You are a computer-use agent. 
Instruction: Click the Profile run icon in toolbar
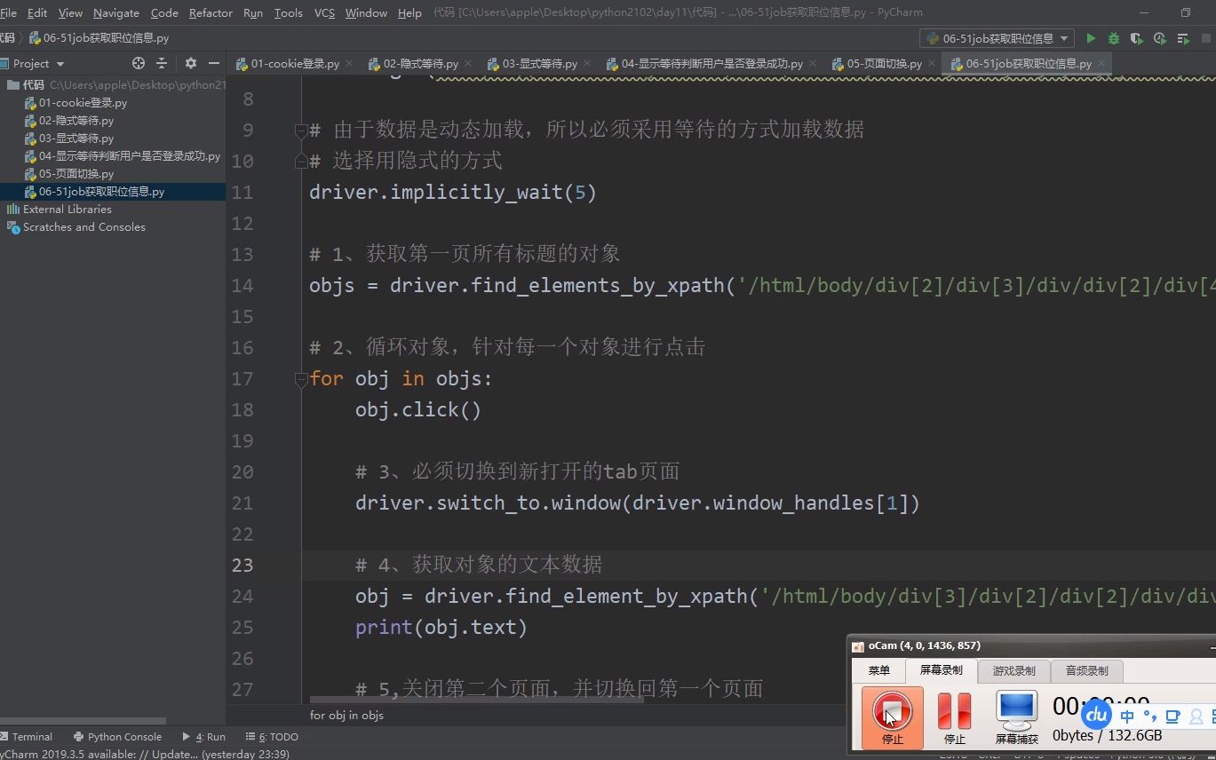pos(1160,38)
